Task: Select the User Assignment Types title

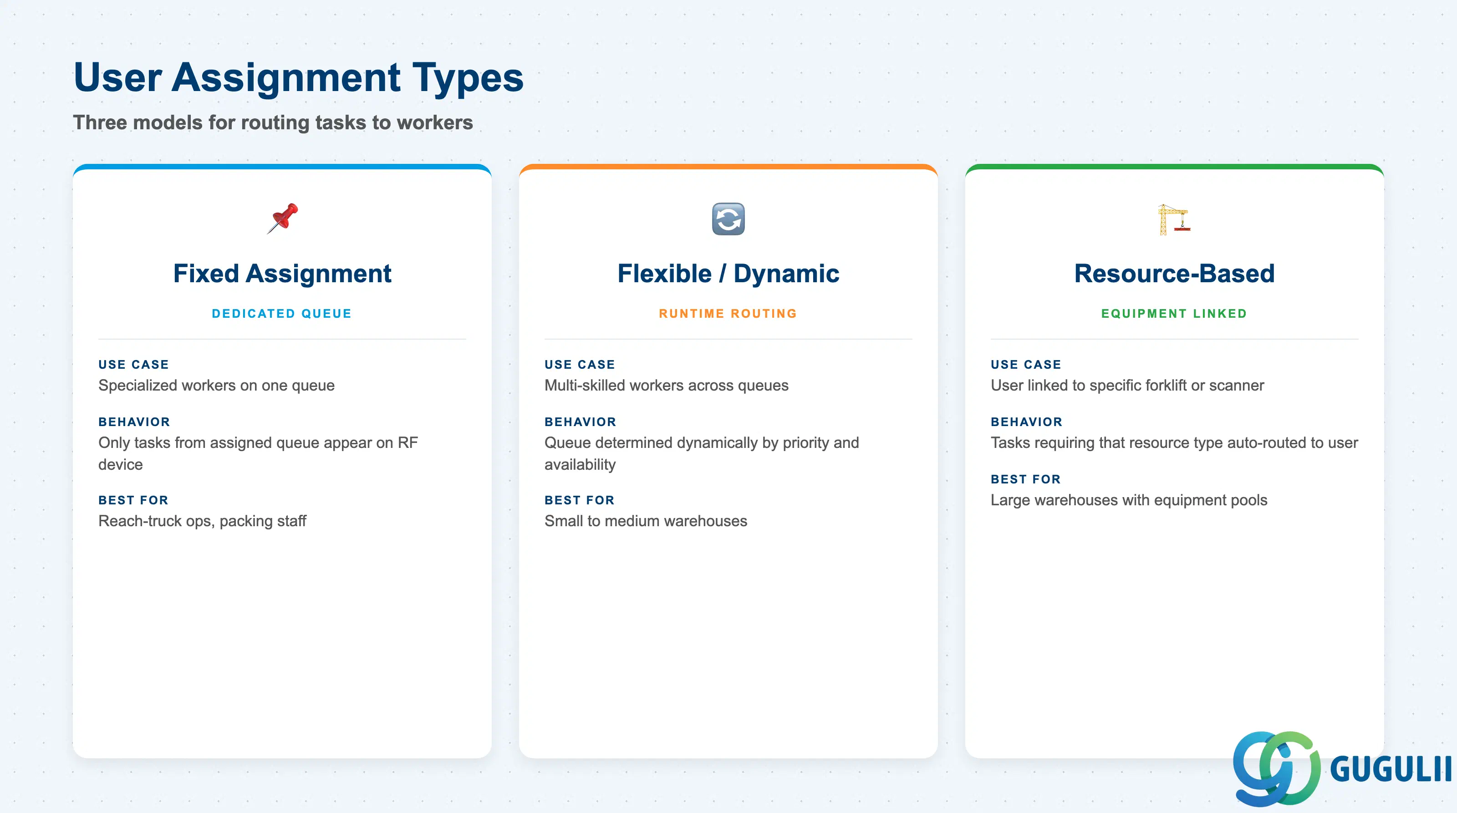Action: coord(299,77)
